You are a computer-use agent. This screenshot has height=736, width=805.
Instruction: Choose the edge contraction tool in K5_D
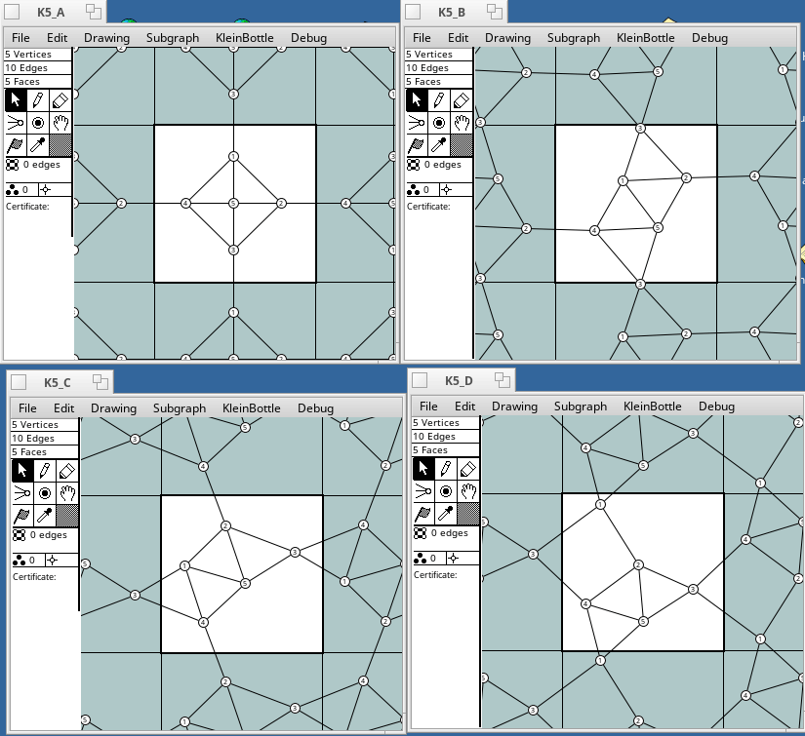(423, 491)
